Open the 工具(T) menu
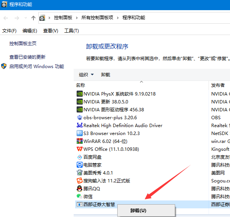This screenshot has width=230, height=217. [x=71, y=31]
